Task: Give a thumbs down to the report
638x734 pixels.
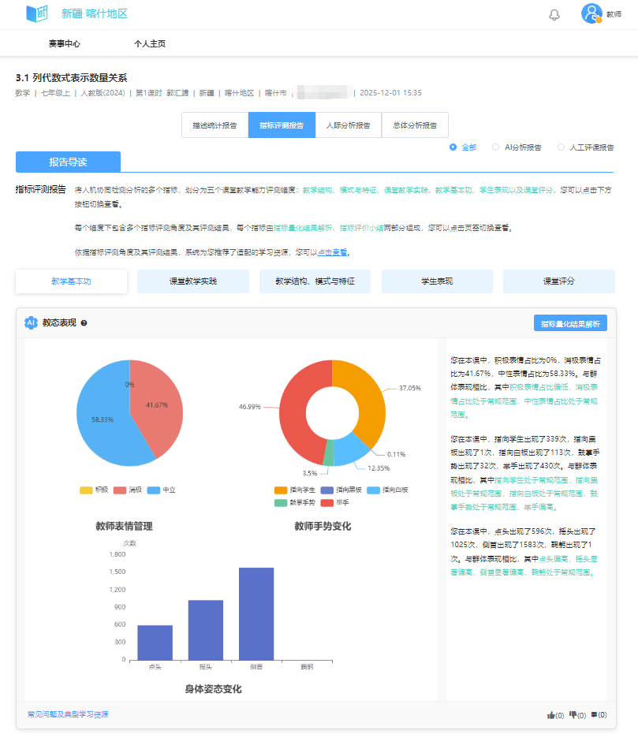Action: (573, 714)
